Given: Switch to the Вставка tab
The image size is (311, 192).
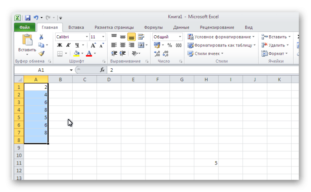Looking at the screenshot, I should pyautogui.click(x=76, y=27).
